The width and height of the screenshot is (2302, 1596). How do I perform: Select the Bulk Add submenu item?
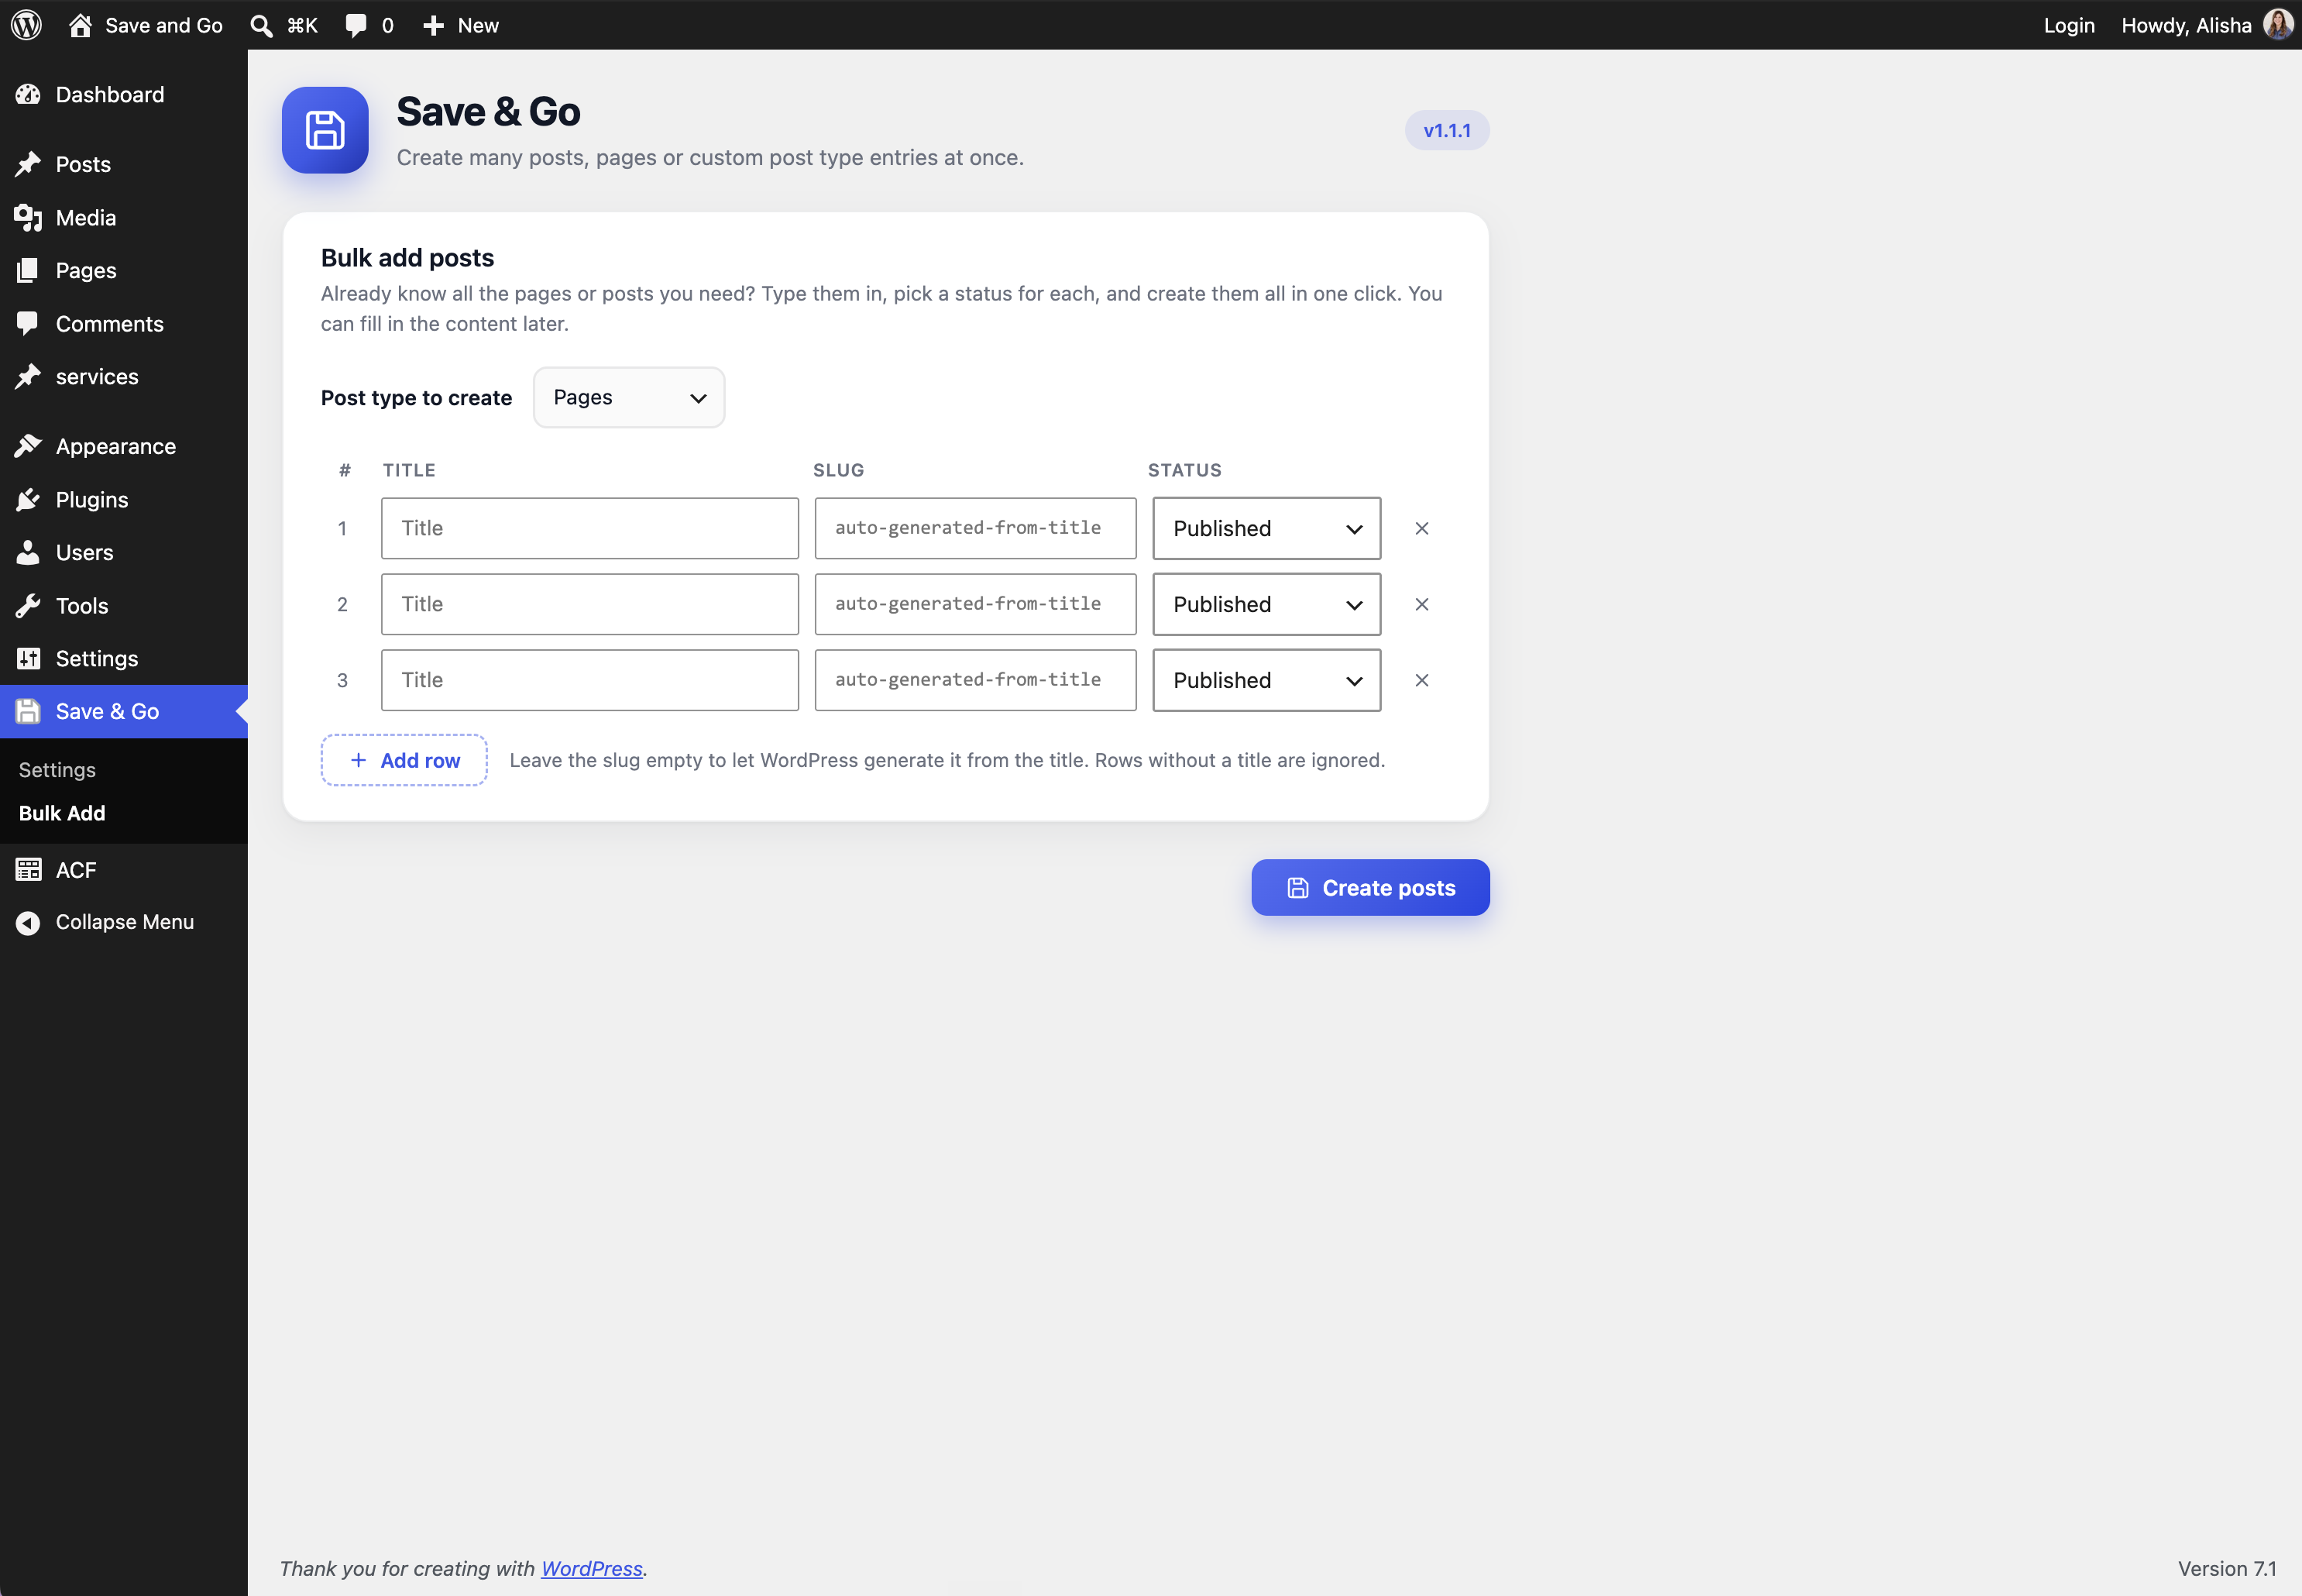(62, 813)
